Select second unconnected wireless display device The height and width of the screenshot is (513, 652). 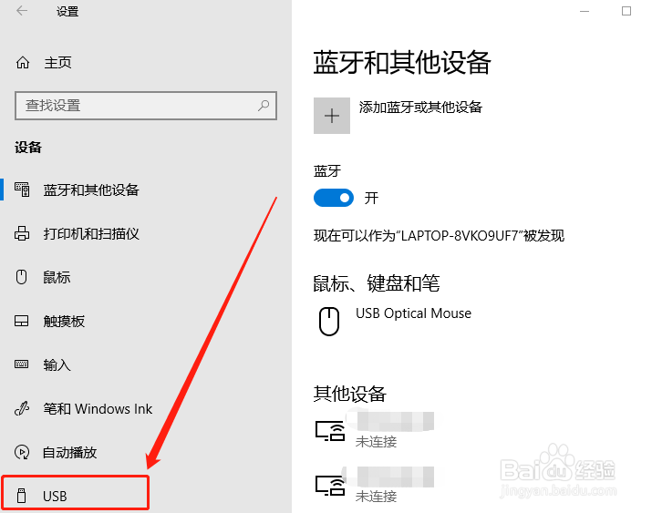(375, 485)
